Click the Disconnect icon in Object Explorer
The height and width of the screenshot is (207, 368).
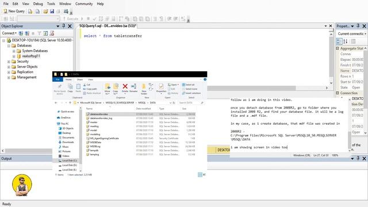click(x=27, y=33)
